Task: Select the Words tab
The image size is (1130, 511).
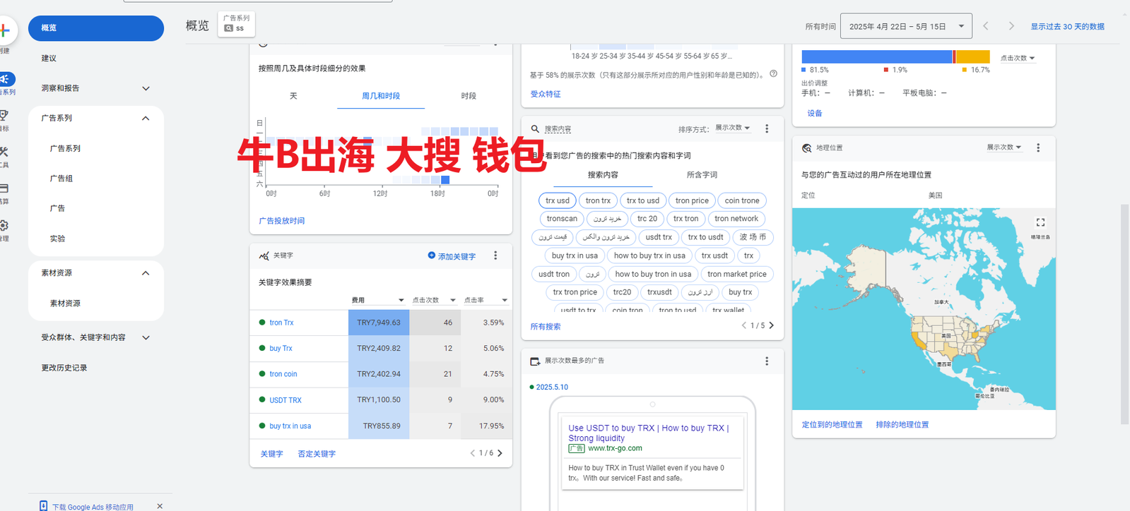Action: (x=702, y=174)
